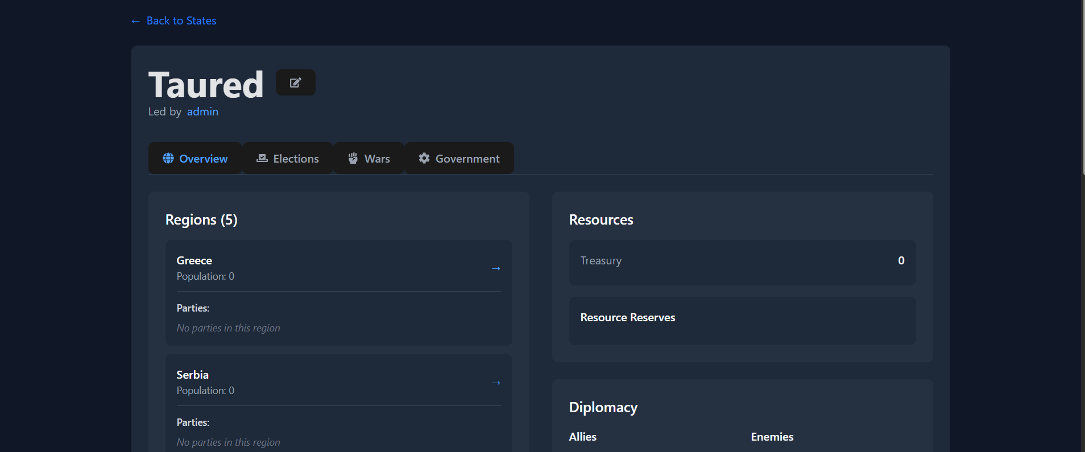Click Greece's 'No parties in this region' text

click(229, 328)
